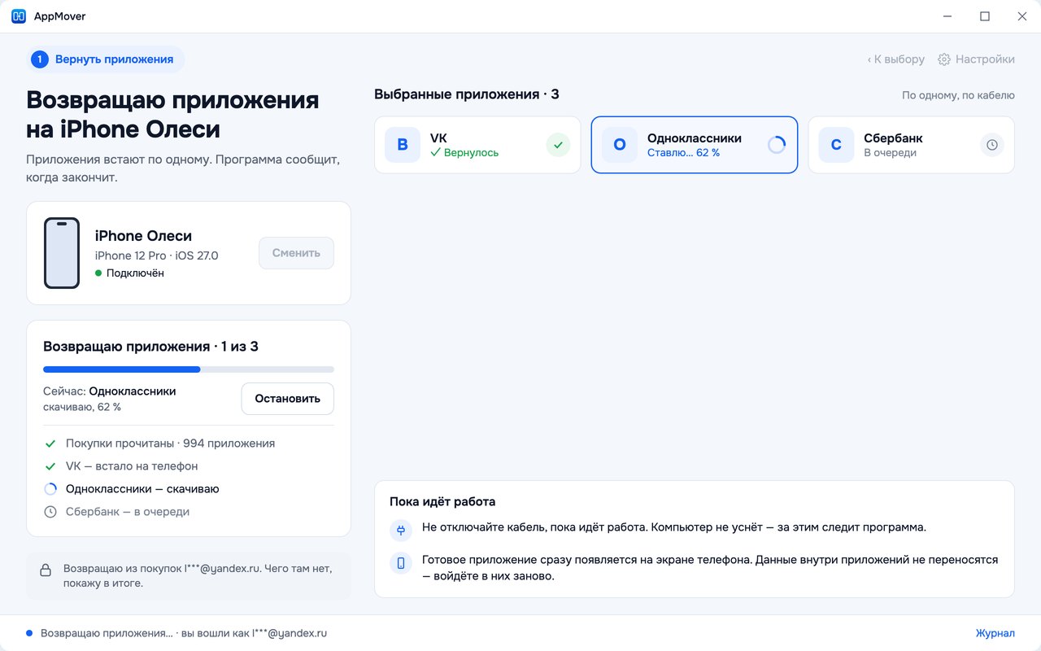Select the Вернуть приложения step tab
1041x651 pixels.
tap(105, 59)
